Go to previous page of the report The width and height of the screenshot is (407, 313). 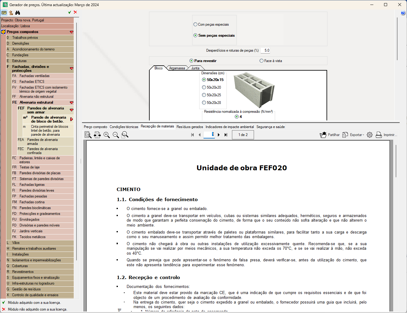click(200, 135)
